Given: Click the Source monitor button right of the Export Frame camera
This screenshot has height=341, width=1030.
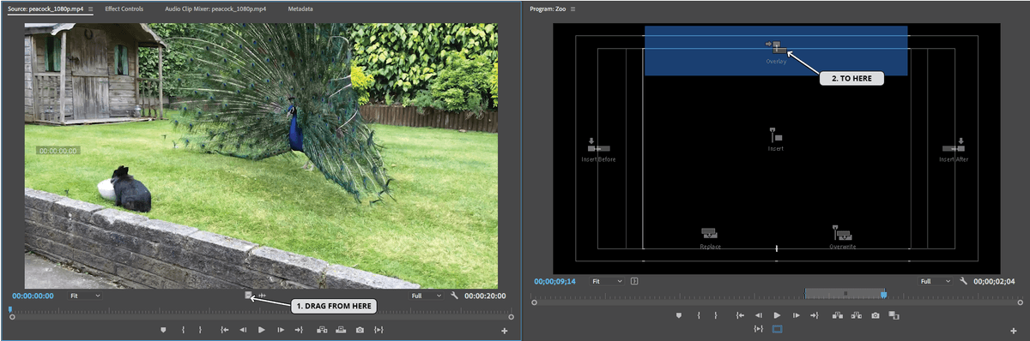Looking at the screenshot, I should pos(379,329).
